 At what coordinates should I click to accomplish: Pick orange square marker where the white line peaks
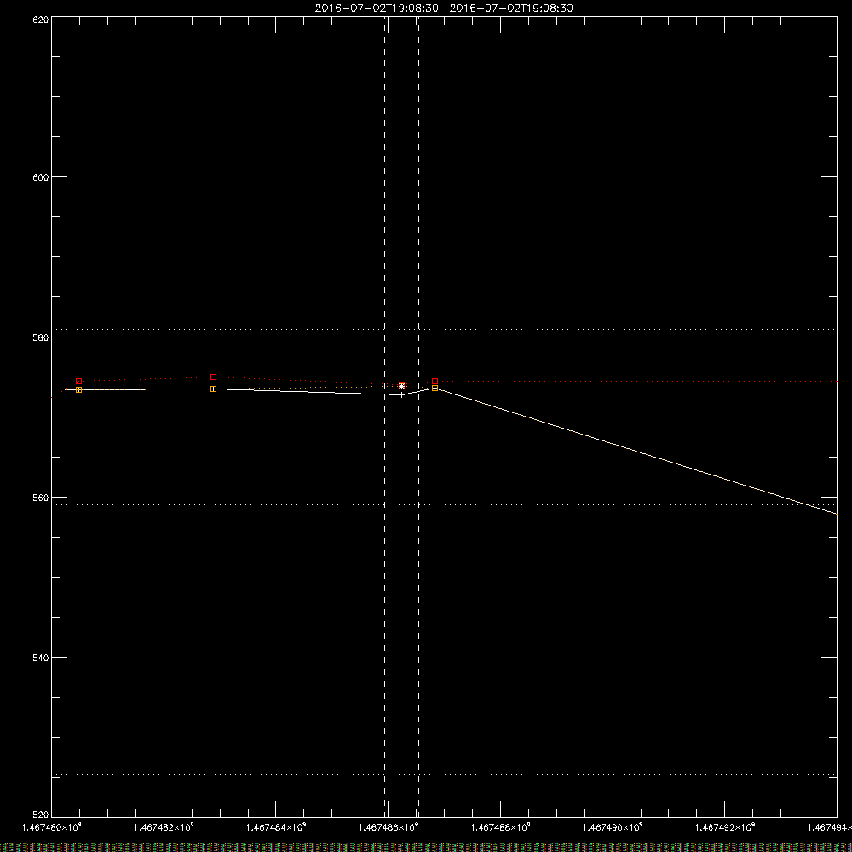[435, 388]
